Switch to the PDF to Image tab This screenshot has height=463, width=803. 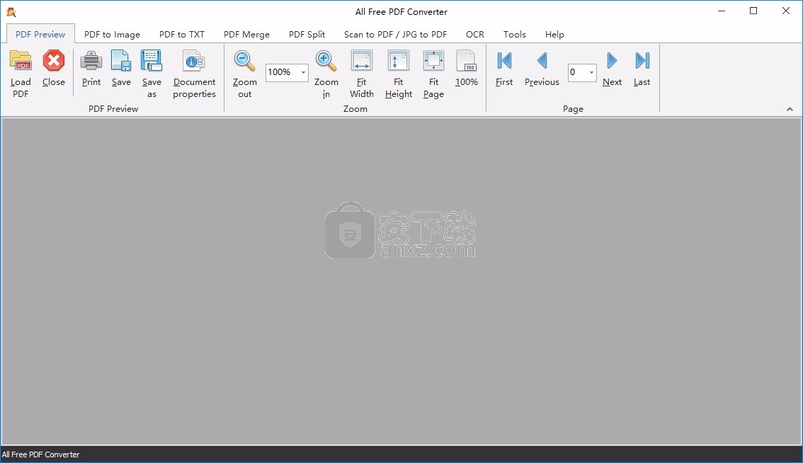[x=112, y=34]
